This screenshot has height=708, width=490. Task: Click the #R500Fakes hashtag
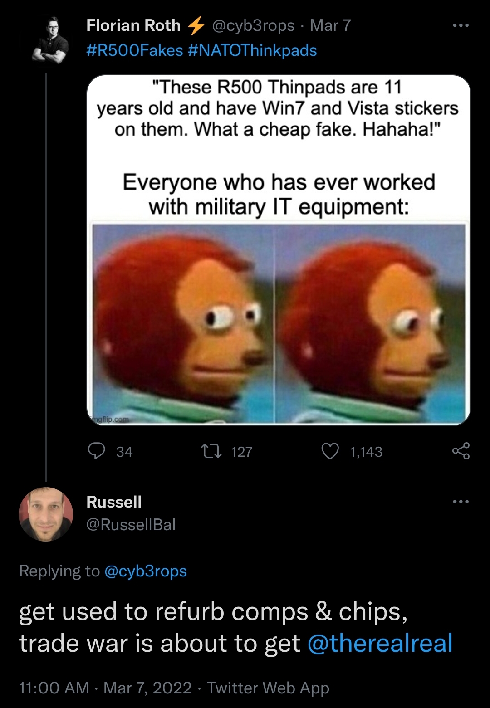pos(134,50)
